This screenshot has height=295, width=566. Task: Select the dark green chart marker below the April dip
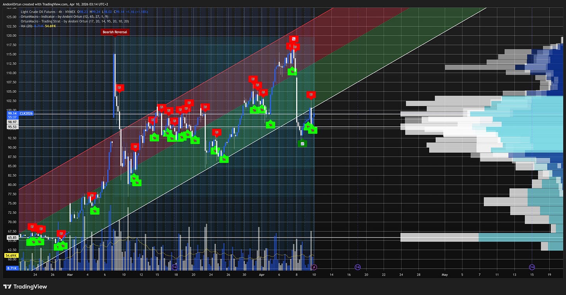[302, 144]
